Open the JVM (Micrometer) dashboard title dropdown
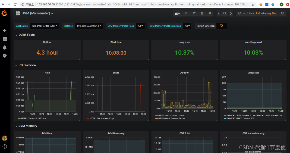The height and width of the screenshot is (153, 290). click(37, 13)
